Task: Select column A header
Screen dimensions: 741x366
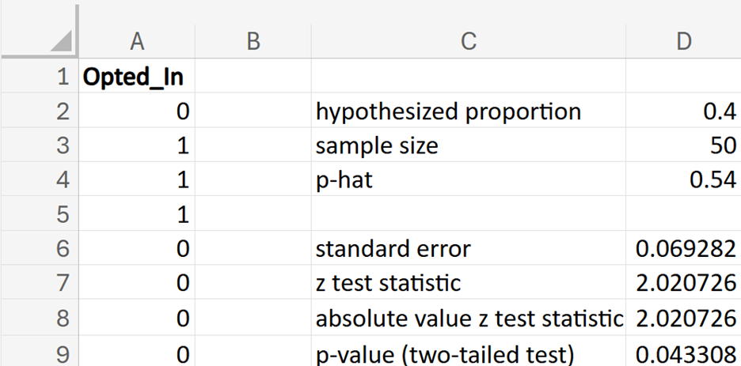Action: (137, 42)
